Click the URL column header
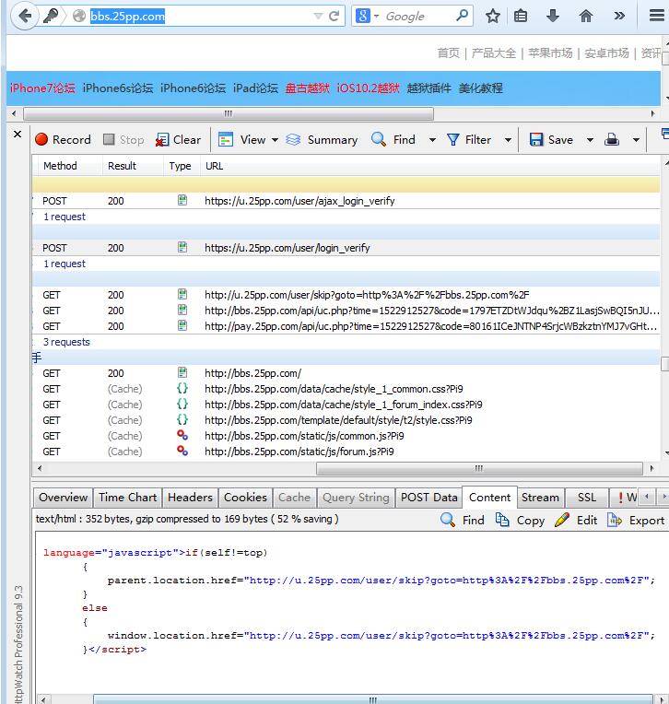Screen dimensions: 669x704 coord(214,166)
